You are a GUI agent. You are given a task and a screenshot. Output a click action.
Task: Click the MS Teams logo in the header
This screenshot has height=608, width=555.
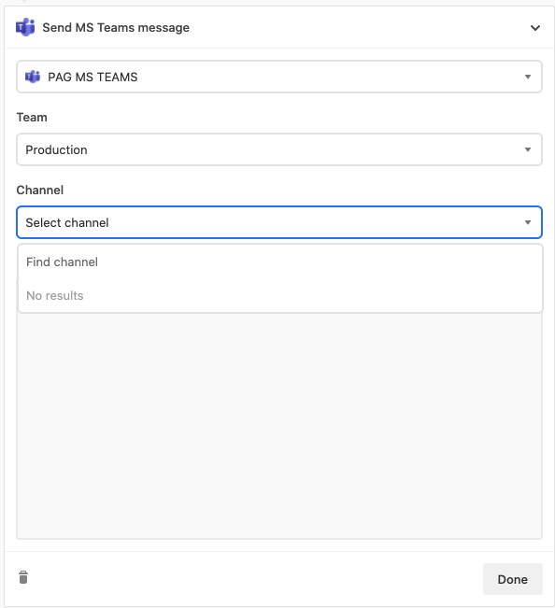[25, 27]
